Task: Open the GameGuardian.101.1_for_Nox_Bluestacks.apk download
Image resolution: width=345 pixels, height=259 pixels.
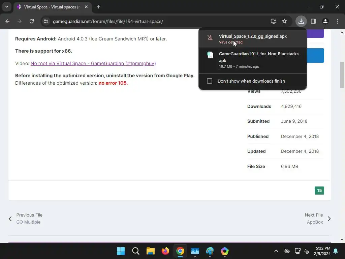Action: pyautogui.click(x=253, y=60)
